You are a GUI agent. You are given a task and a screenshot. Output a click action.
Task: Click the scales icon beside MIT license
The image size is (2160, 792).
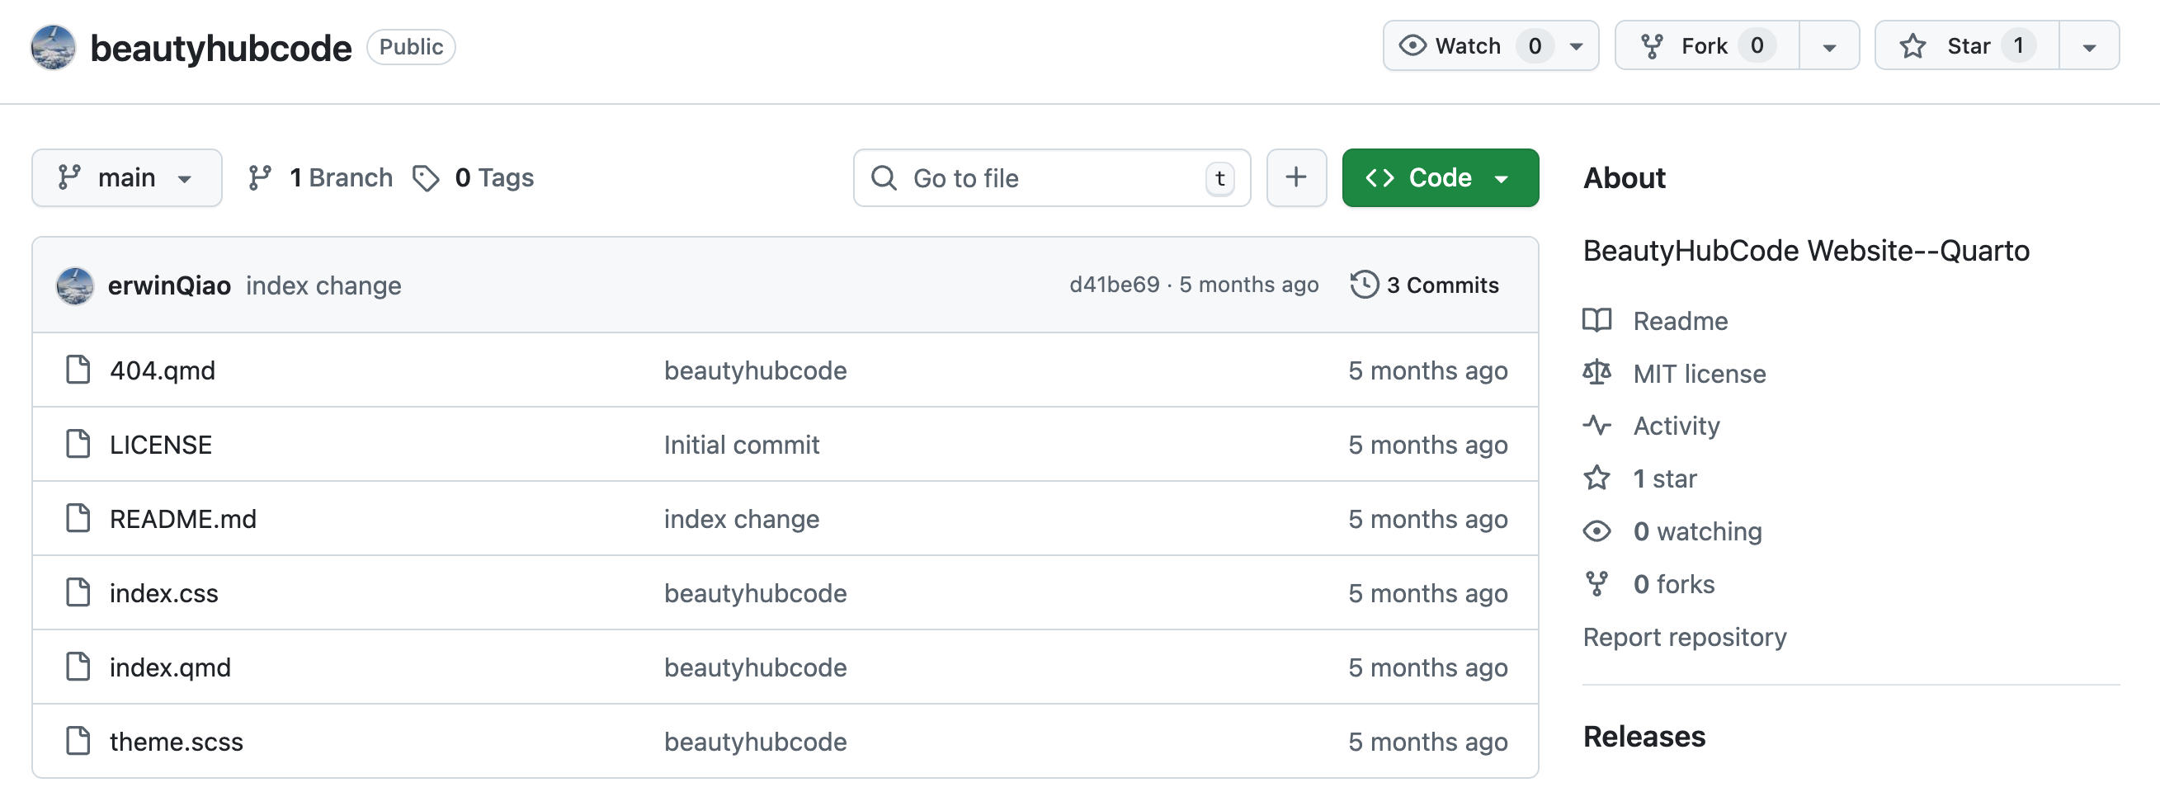point(1596,373)
